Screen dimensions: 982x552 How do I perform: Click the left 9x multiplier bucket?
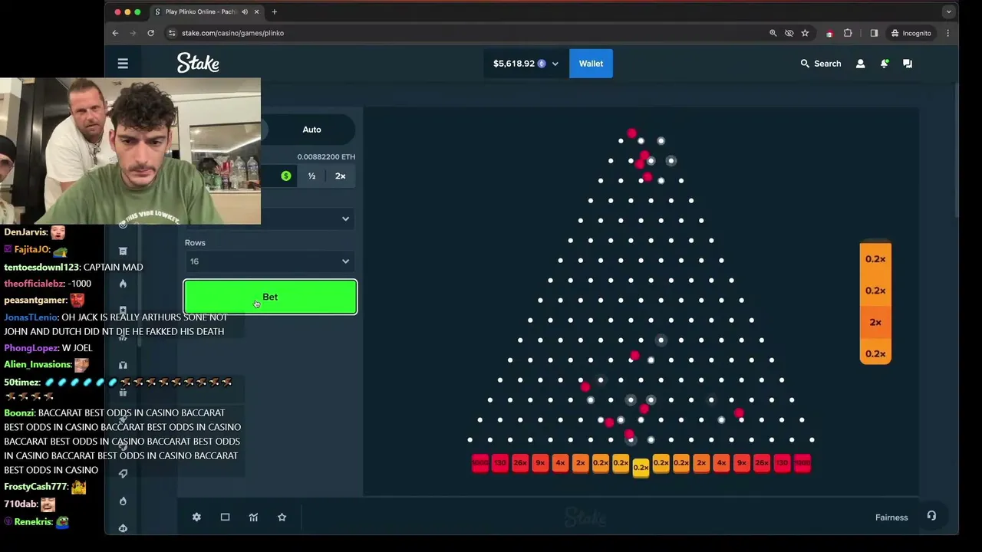(540, 463)
